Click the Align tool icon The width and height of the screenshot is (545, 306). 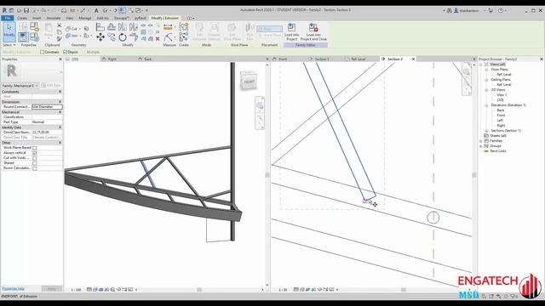(100, 26)
